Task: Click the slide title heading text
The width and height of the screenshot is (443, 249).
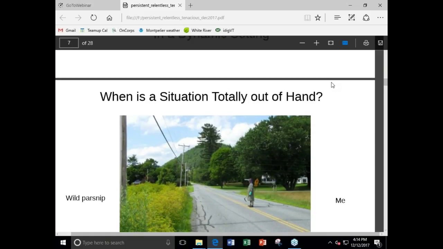Action: click(x=211, y=96)
